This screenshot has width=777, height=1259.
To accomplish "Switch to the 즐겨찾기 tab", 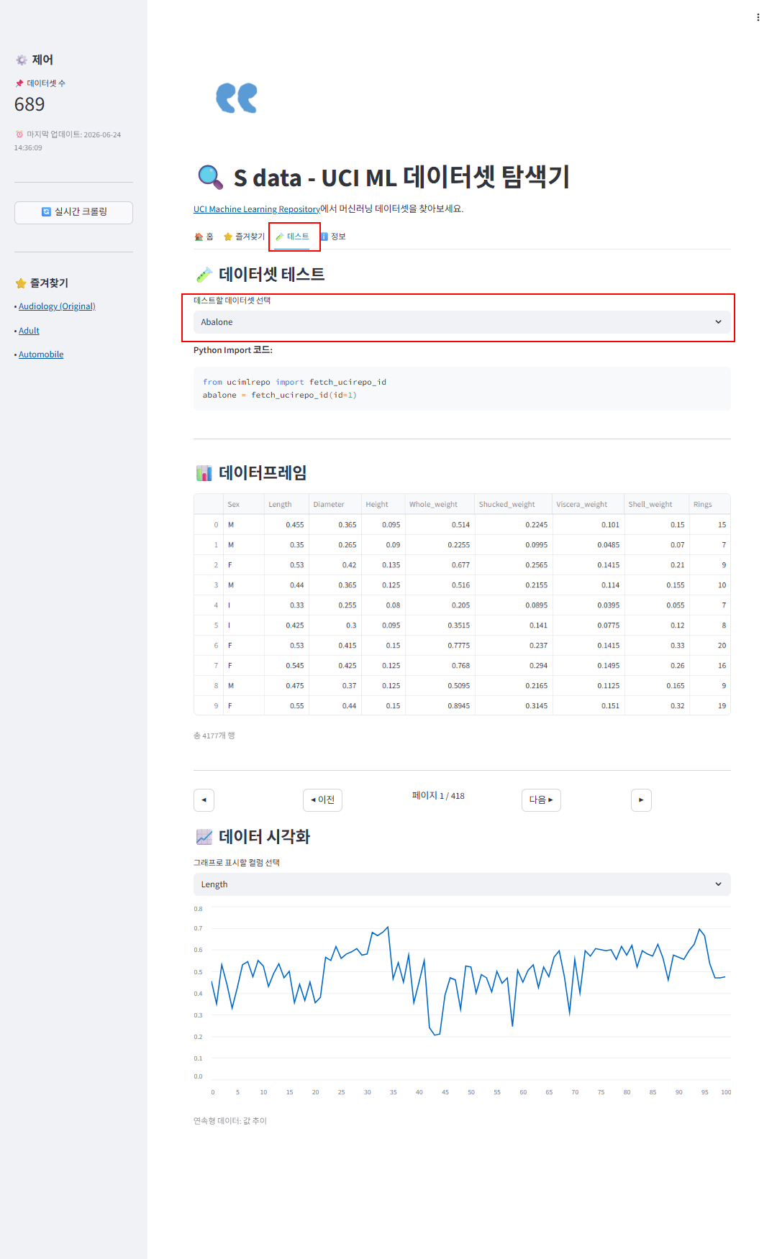I will coord(244,237).
